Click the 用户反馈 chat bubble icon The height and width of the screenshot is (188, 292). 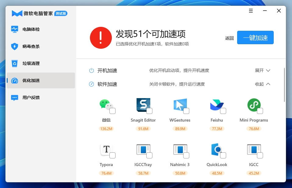coord(15,98)
